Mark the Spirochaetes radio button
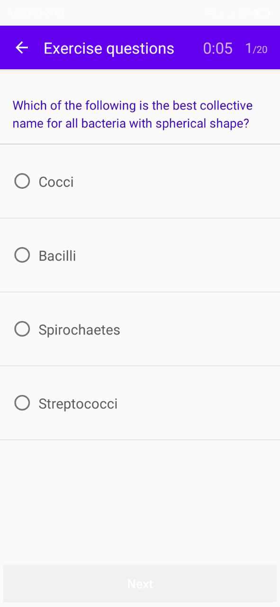The image size is (280, 607). click(x=22, y=329)
